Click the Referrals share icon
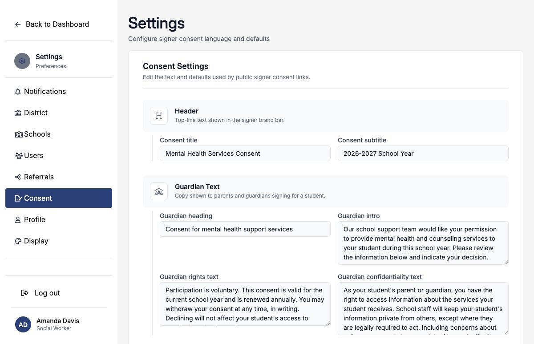The image size is (534, 344). point(18,177)
